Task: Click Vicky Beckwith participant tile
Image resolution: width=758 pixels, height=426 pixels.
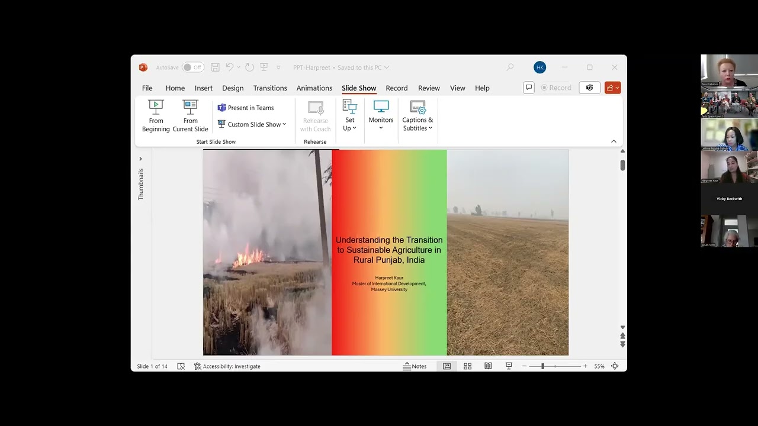Action: coord(729,199)
